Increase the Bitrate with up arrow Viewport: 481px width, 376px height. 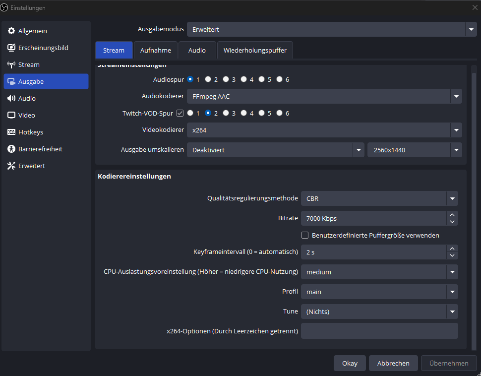pos(452,215)
